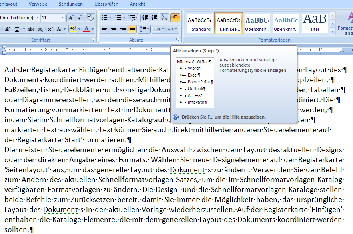Screen dimensions: 353x234
Task: Click the numbered list icon
Action: tap(118, 18)
